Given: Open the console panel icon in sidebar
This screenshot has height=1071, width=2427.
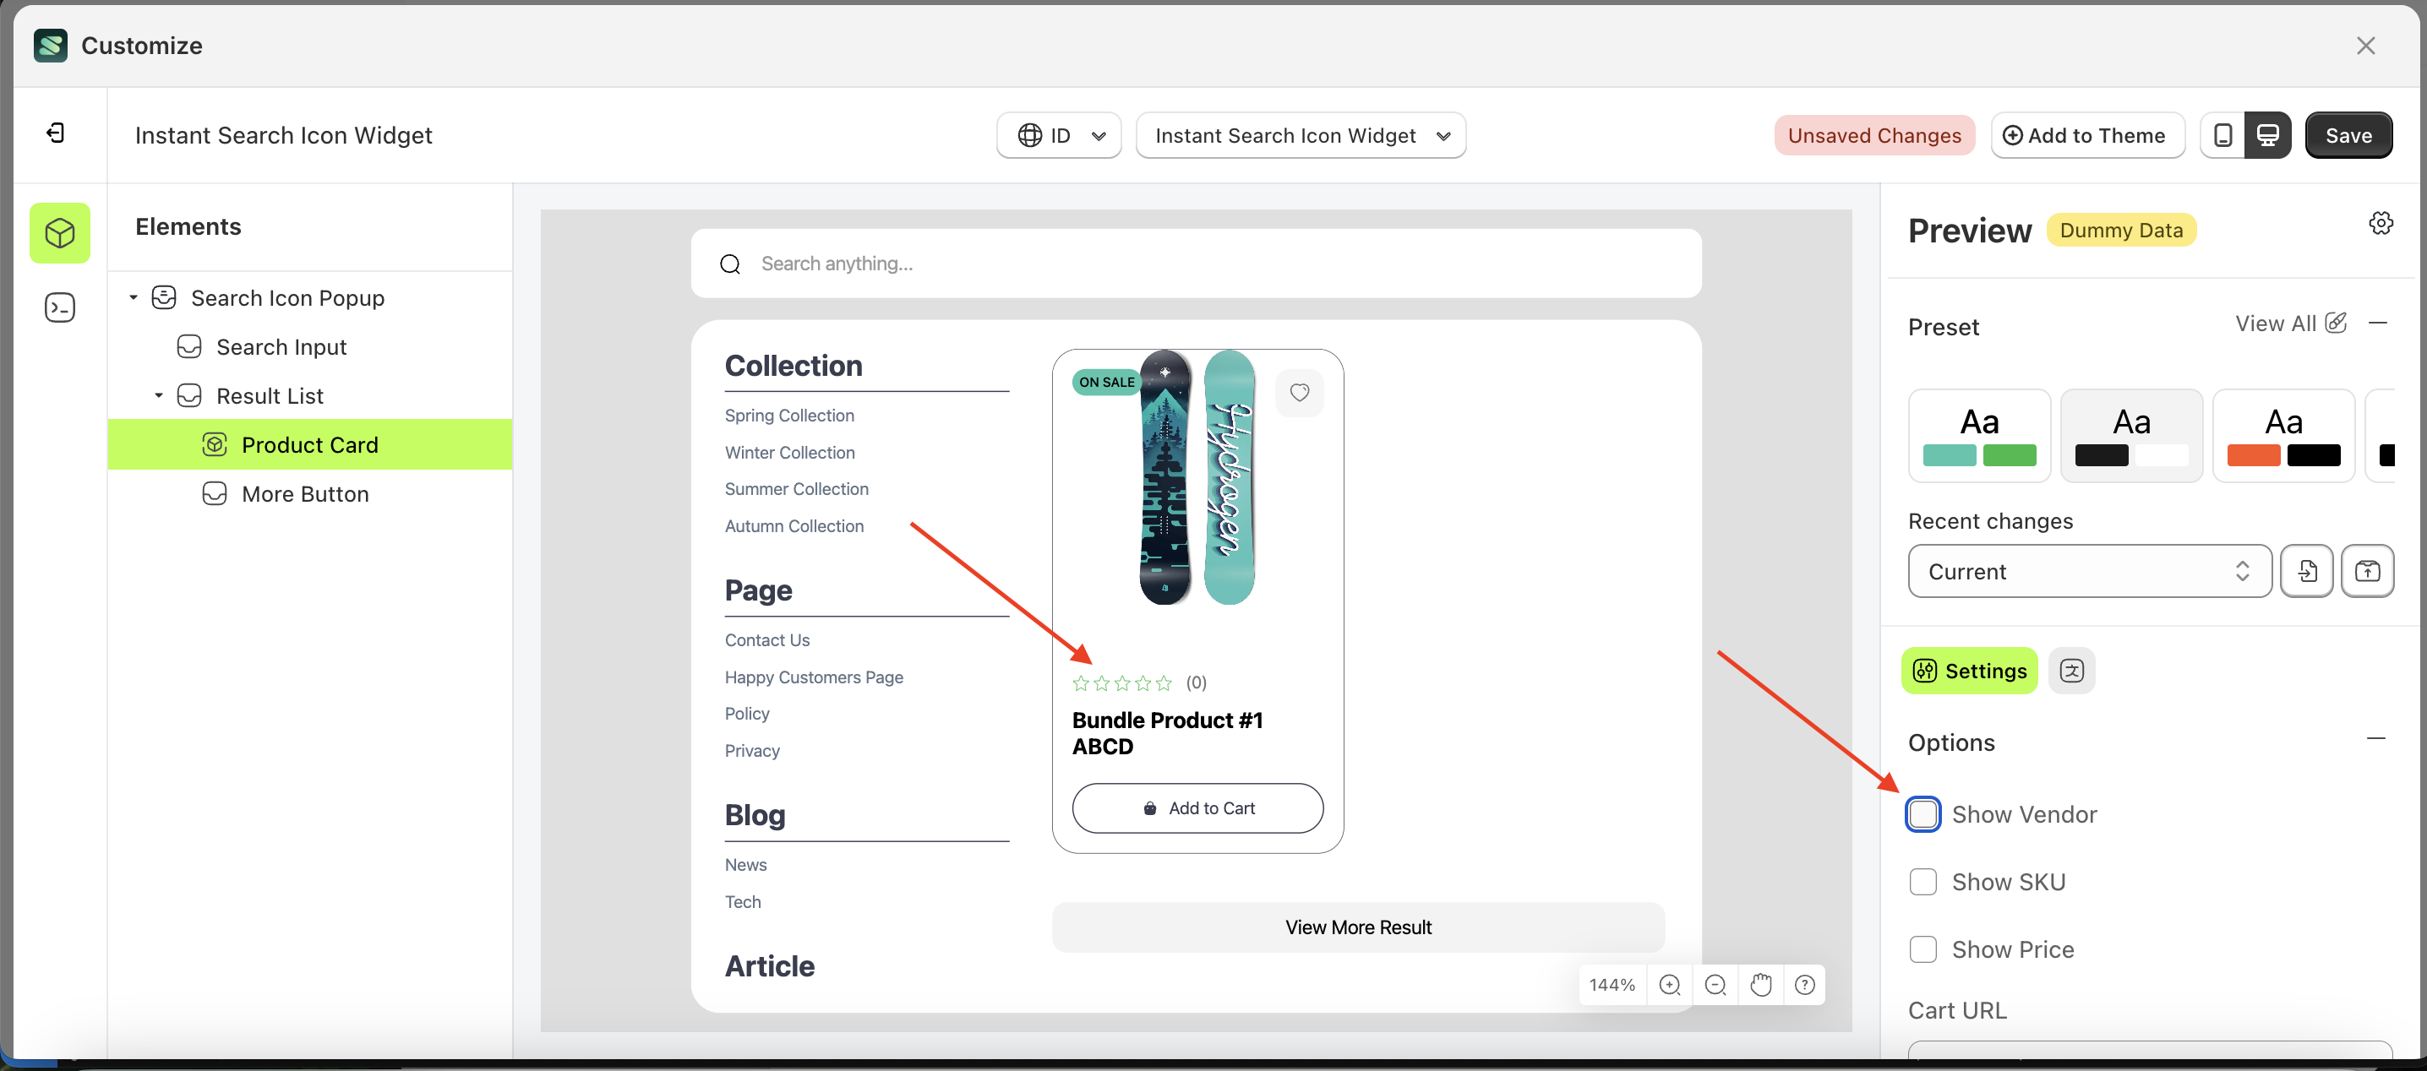Looking at the screenshot, I should pos(59,306).
